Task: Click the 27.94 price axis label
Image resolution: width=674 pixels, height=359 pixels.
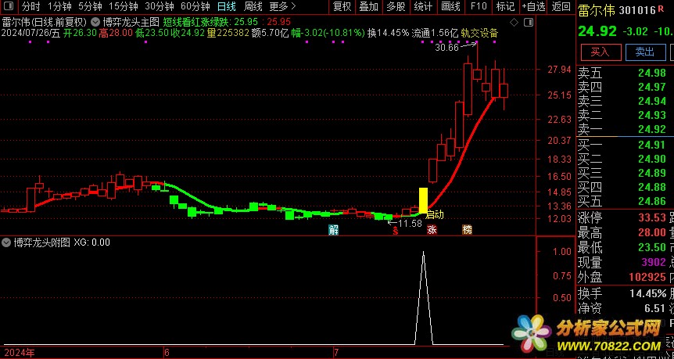Action: coord(560,70)
